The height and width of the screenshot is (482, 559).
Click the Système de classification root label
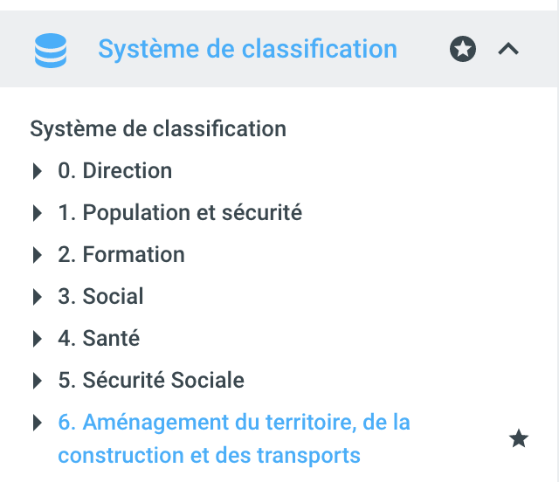pos(158,129)
